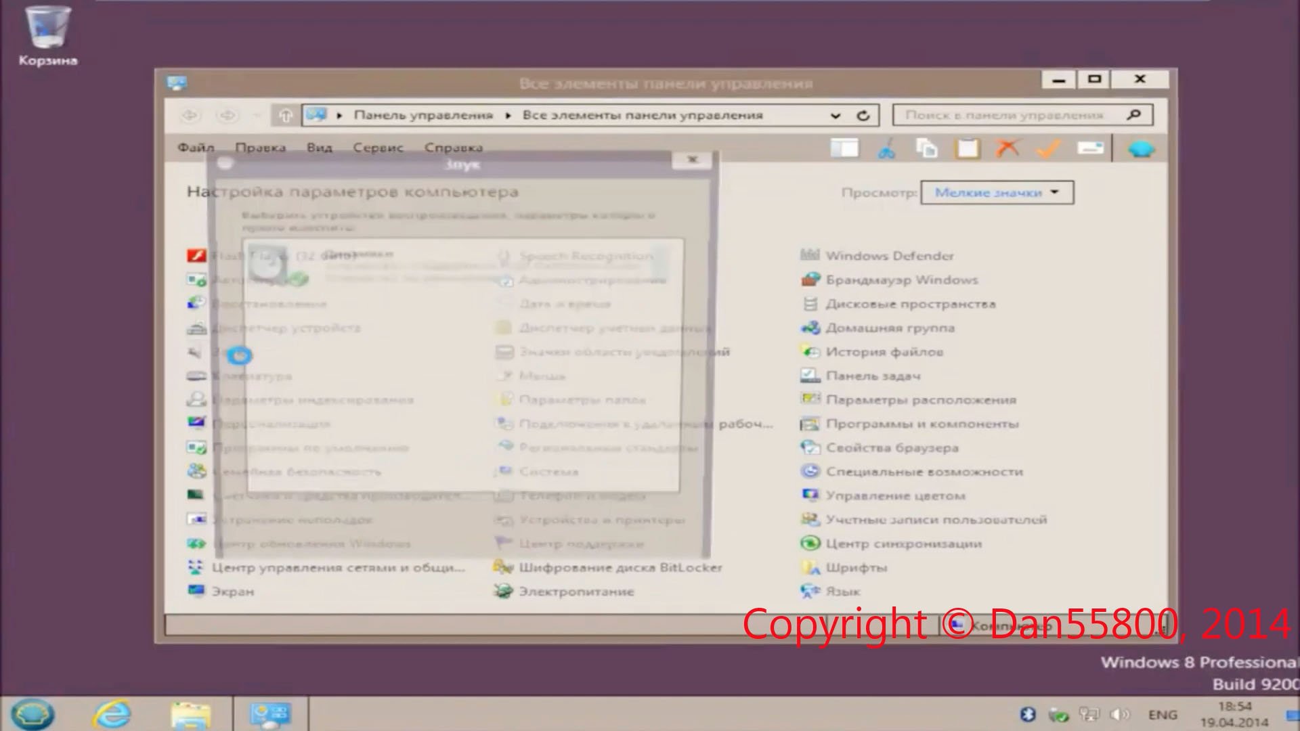
Task: Open the Правка menu
Action: (260, 148)
